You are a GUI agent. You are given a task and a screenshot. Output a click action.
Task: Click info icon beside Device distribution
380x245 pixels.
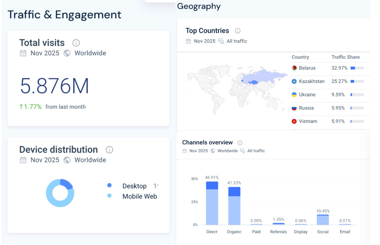point(109,150)
